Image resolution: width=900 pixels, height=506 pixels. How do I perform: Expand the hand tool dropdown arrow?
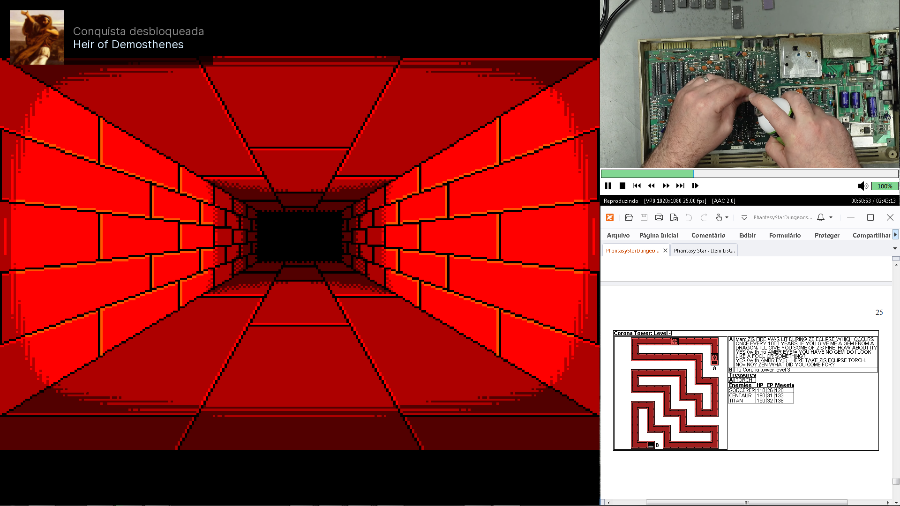[x=727, y=217]
